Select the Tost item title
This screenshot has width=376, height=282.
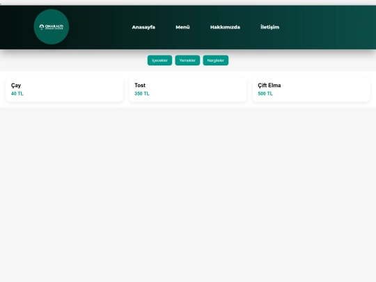(x=140, y=85)
